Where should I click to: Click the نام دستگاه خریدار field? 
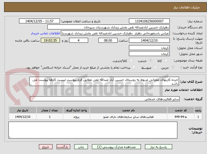pos(108,27)
